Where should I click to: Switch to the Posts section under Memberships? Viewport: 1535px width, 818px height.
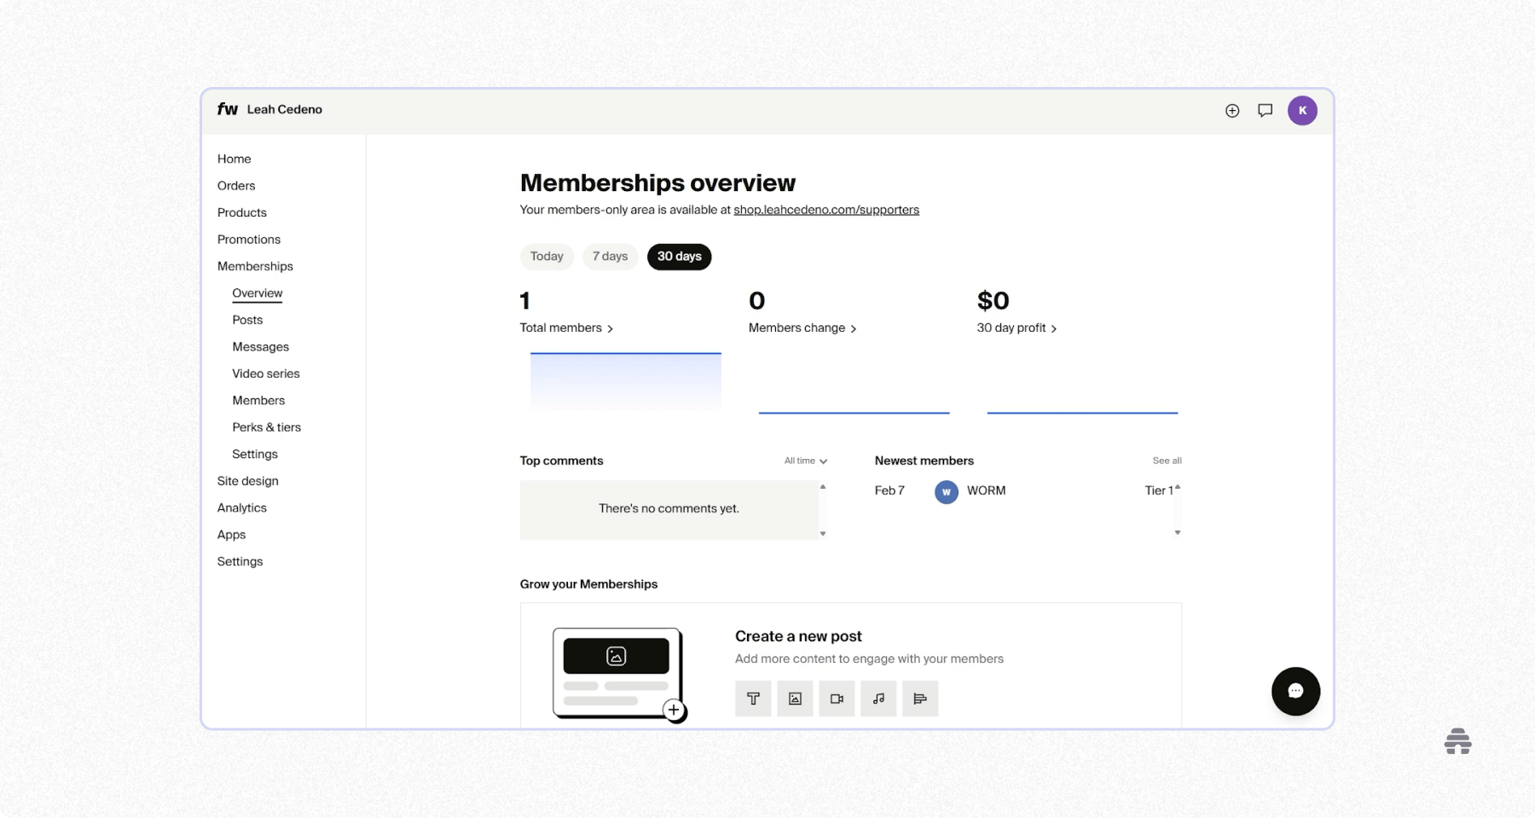247,320
